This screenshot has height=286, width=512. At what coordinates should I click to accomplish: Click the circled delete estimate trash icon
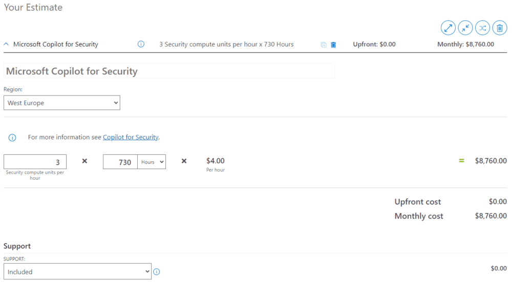tap(500, 28)
